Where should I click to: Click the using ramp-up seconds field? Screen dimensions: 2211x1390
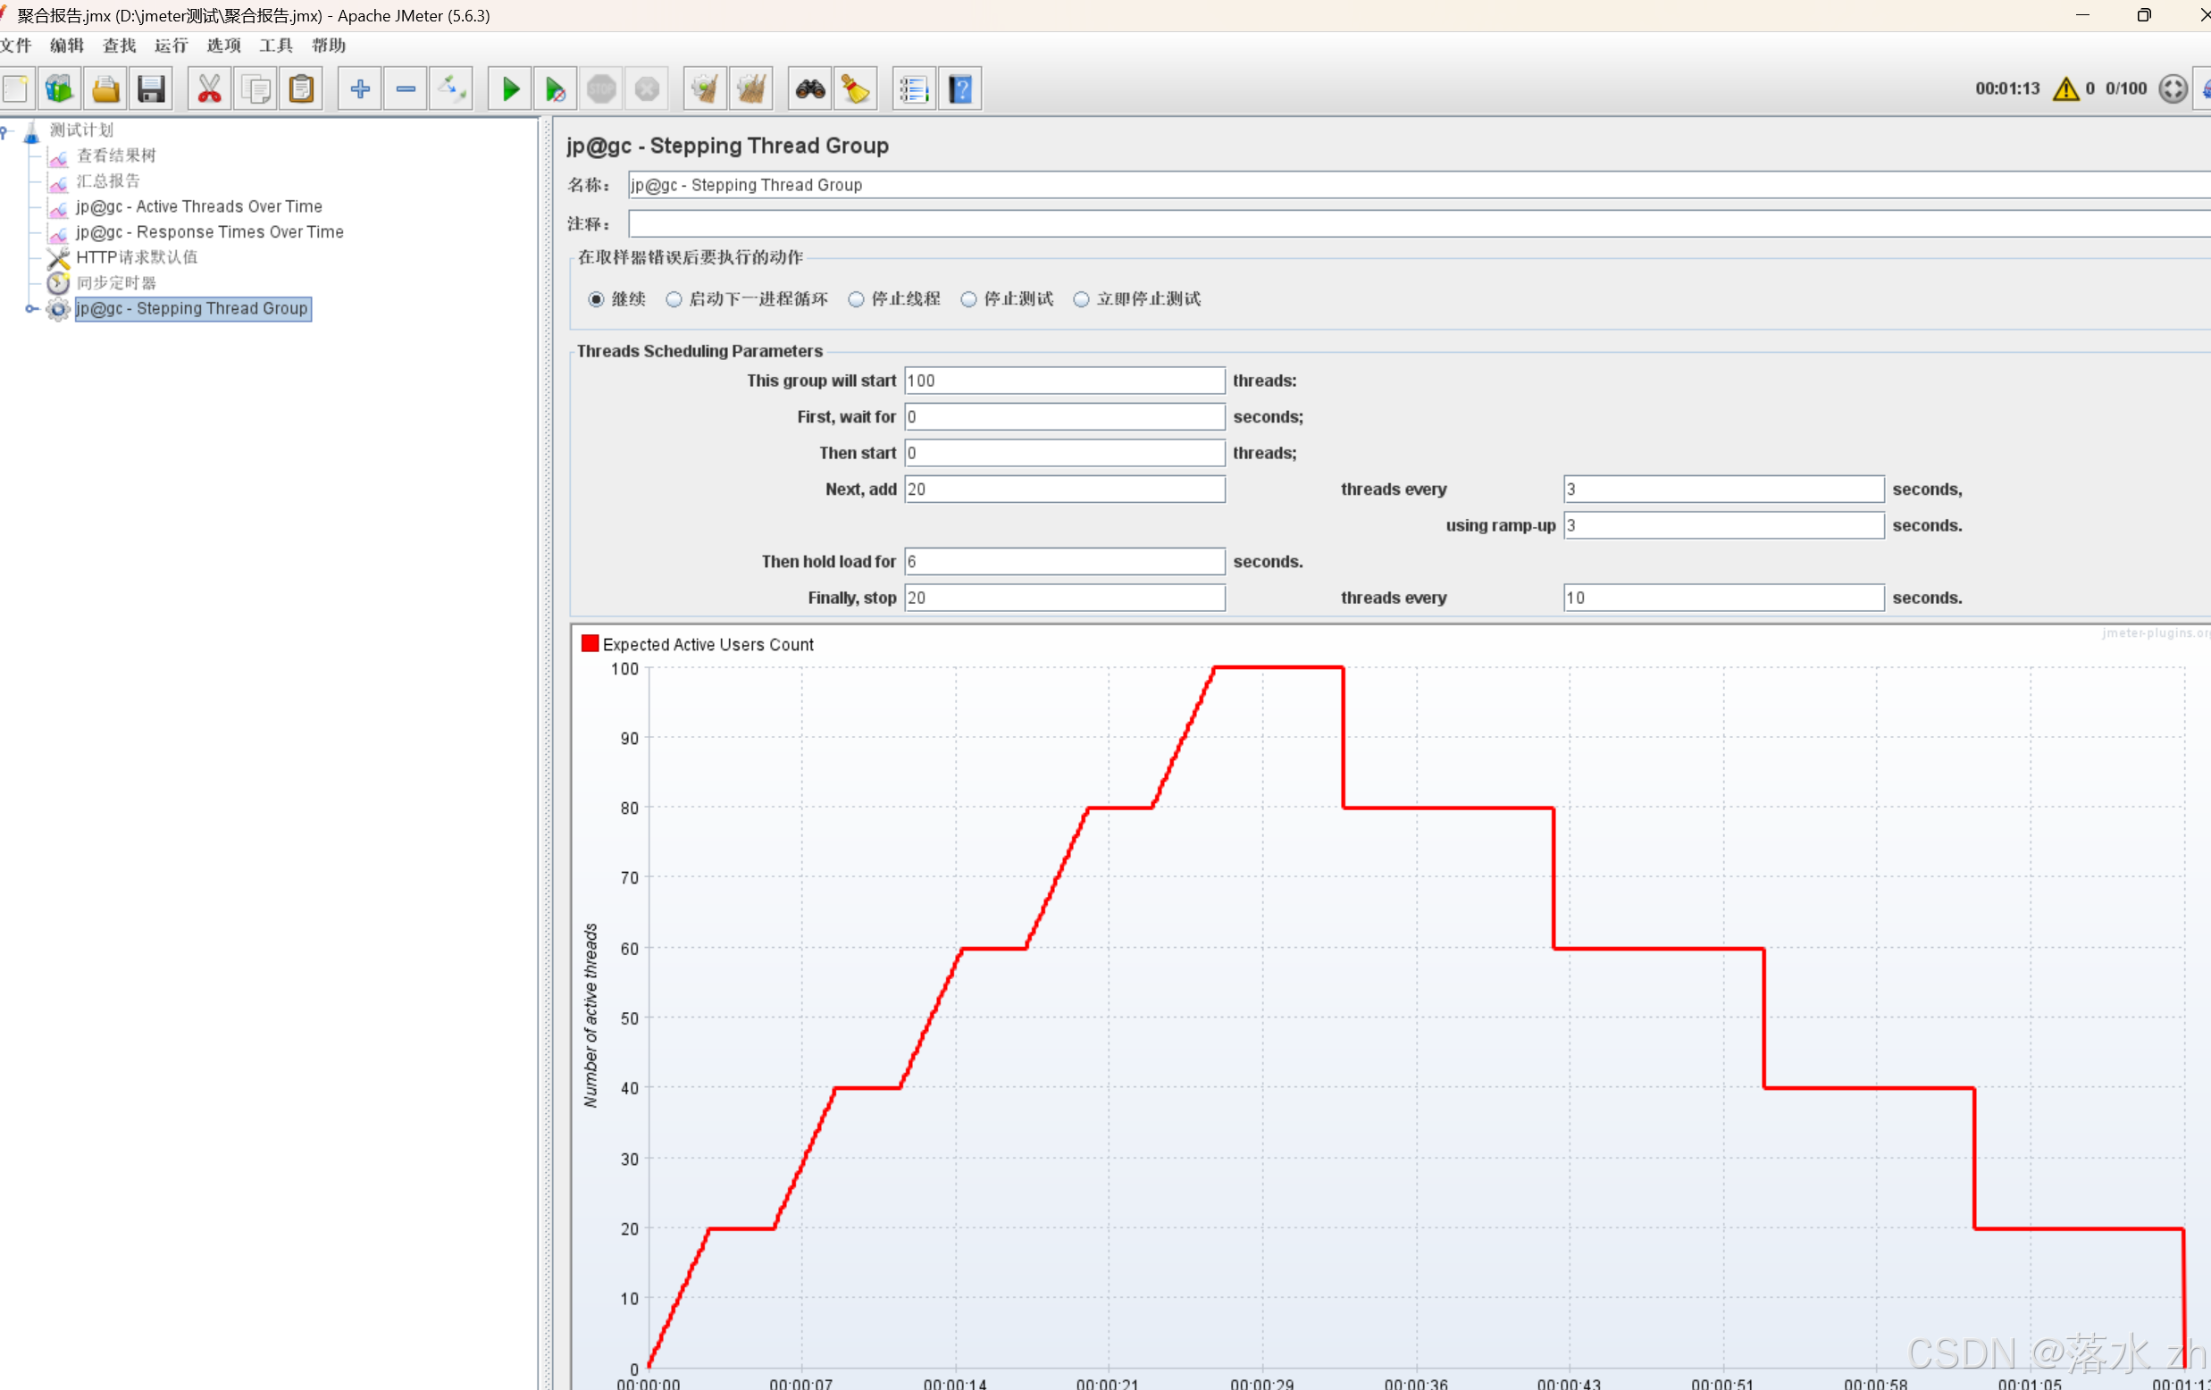pos(1724,526)
